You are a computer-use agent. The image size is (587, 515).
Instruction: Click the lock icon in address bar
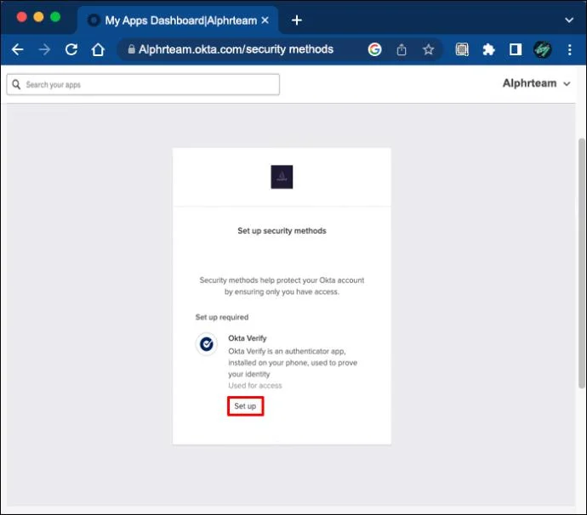[x=131, y=49]
